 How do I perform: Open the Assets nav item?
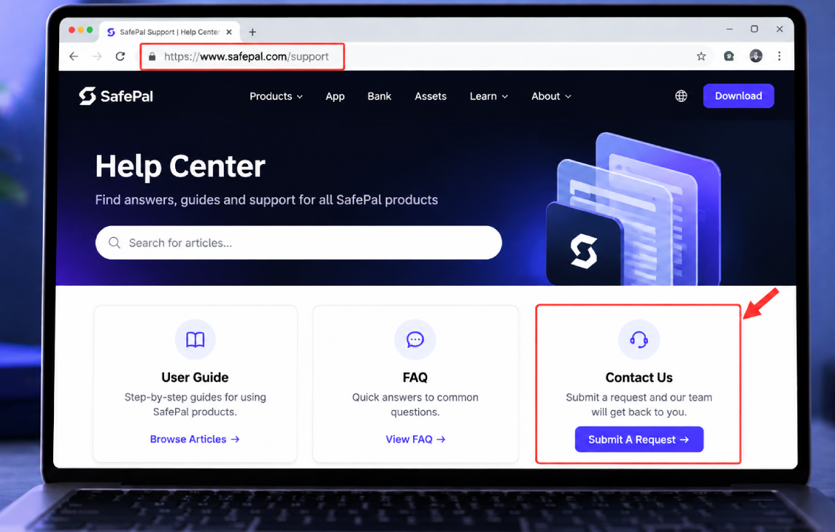click(x=430, y=96)
